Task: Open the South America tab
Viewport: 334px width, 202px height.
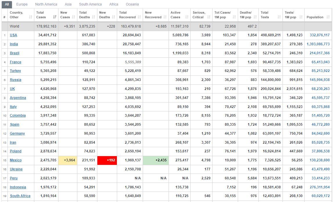Action: click(x=90, y=4)
